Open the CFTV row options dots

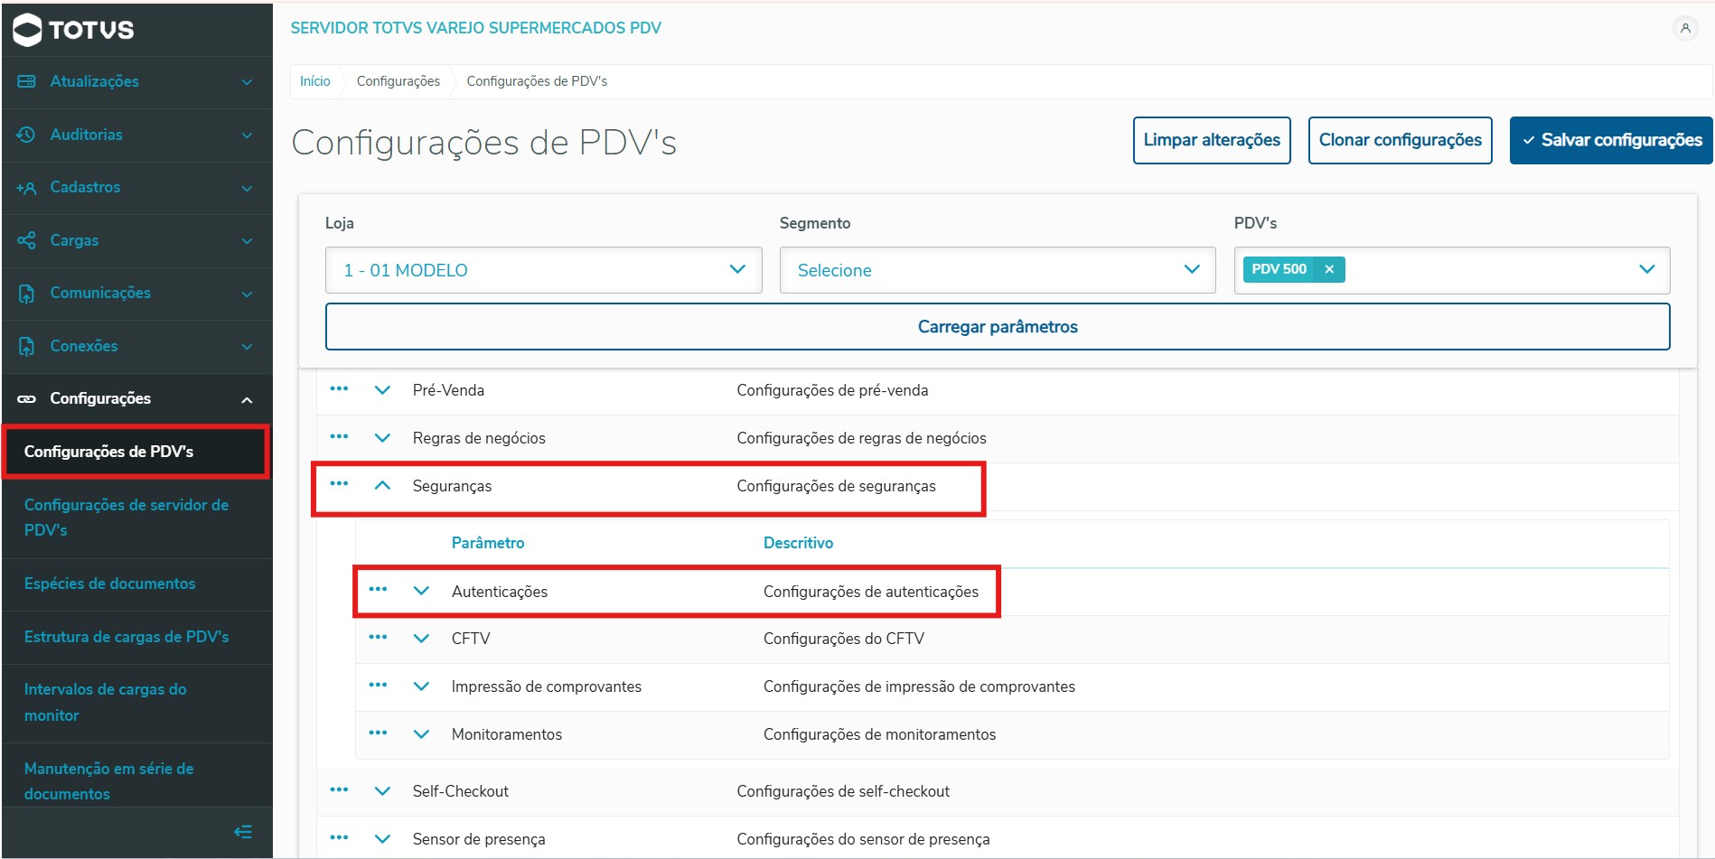coord(378,638)
